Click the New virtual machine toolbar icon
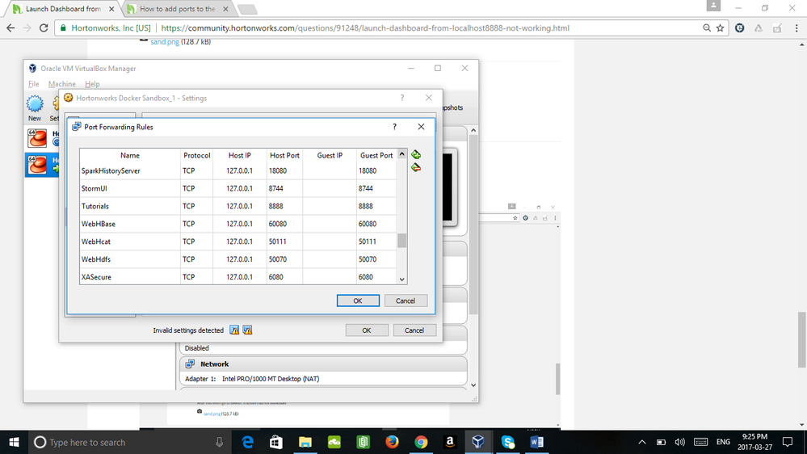This screenshot has width=807, height=454. 35,108
